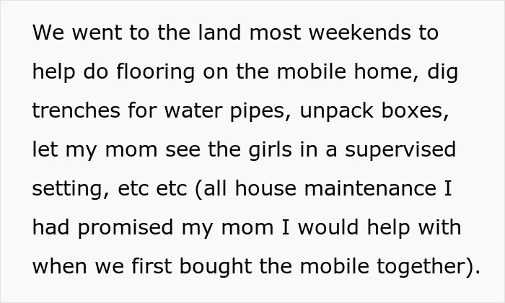Click the word 'trenches'
Viewport: 505px width, 303px height.
[x=76, y=110]
